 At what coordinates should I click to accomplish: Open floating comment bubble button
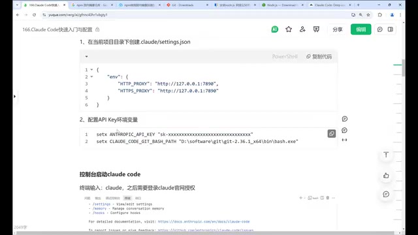pos(386,195)
